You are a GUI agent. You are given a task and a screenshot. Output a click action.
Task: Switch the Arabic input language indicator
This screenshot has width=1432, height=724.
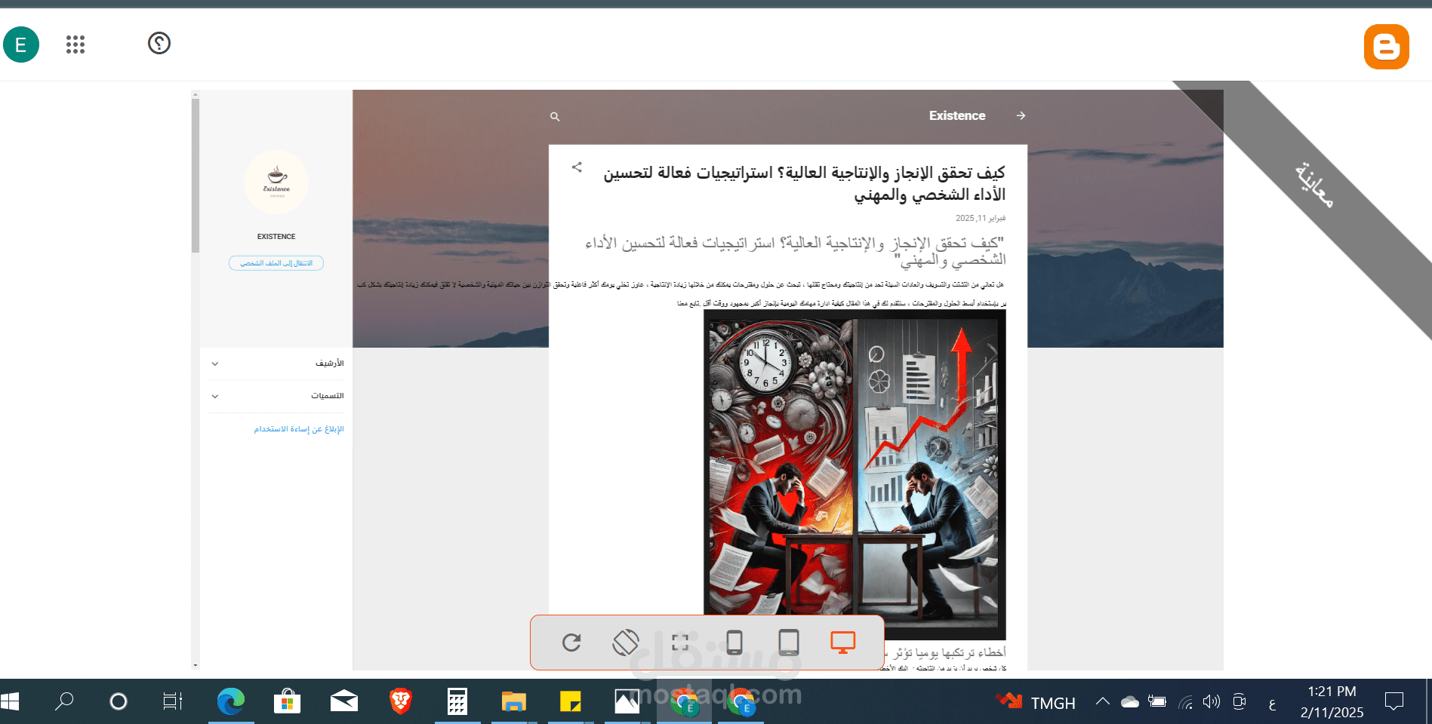[x=1272, y=704]
